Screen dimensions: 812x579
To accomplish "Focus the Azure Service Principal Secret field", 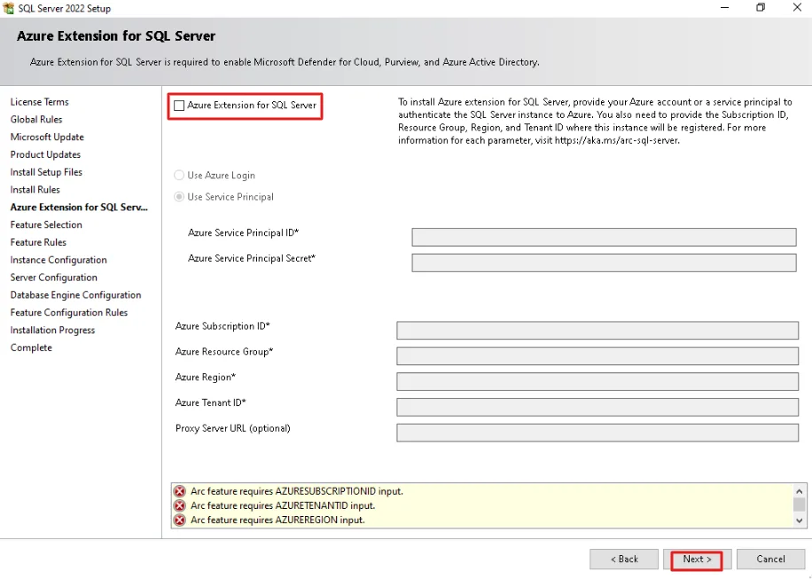I will [604, 262].
